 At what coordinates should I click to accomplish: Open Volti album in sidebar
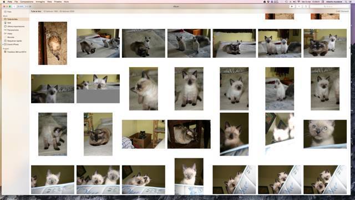(x=9, y=23)
